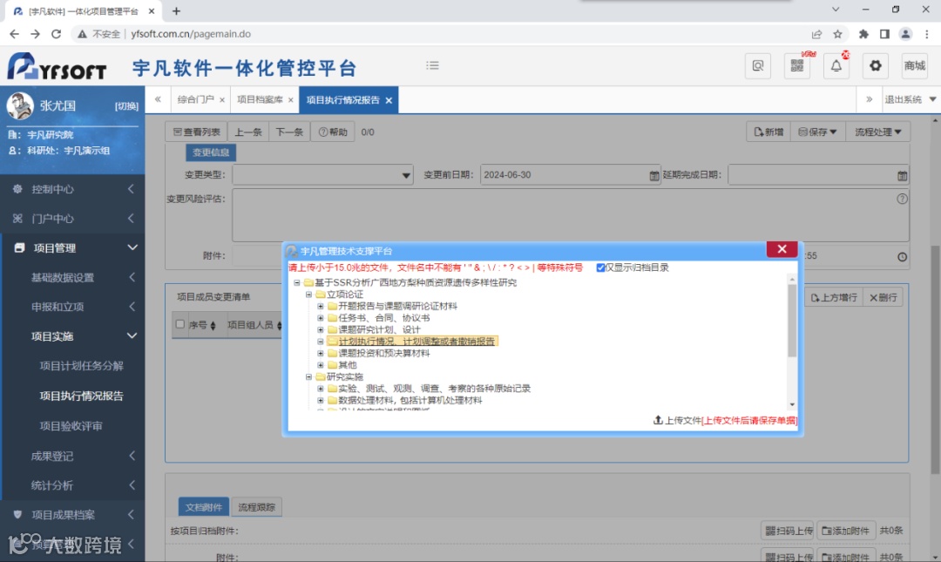Screen dimensions: 941x562
Task: Click the 查看列表 button
Action: pyautogui.click(x=196, y=132)
